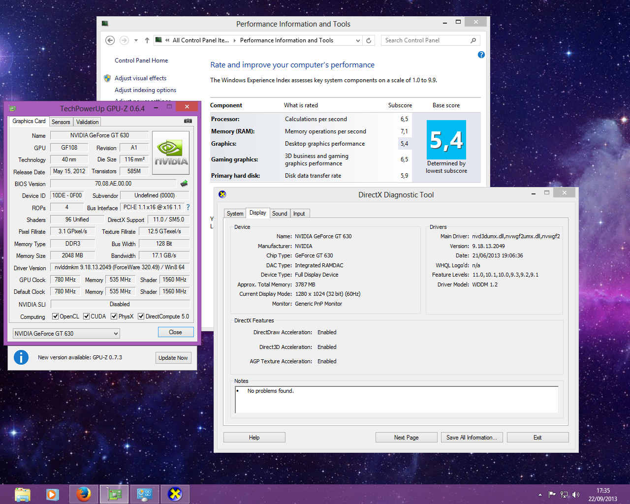Screen dimensions: 630x504
Task: Click the Bus Interface question mark
Action: tap(188, 207)
